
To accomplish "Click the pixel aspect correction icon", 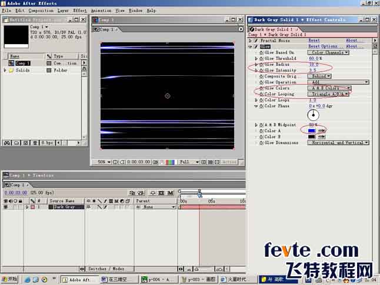I will [x=217, y=162].
